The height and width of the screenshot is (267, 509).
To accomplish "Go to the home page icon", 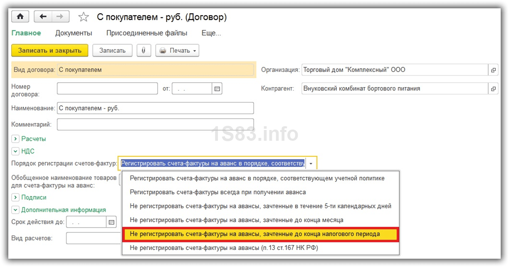I will (x=20, y=17).
